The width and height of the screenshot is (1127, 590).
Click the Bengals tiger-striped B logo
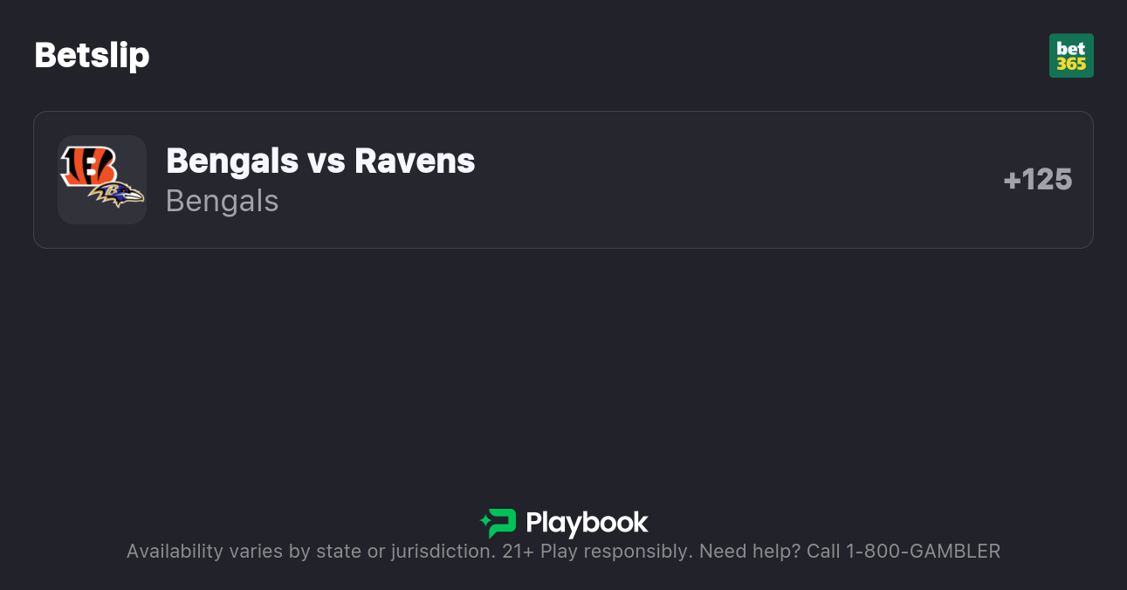(88, 165)
